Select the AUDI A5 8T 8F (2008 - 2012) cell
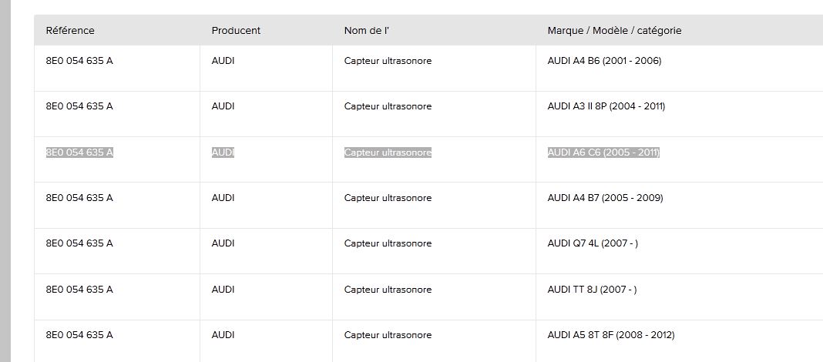This screenshot has width=823, height=362. [x=611, y=335]
